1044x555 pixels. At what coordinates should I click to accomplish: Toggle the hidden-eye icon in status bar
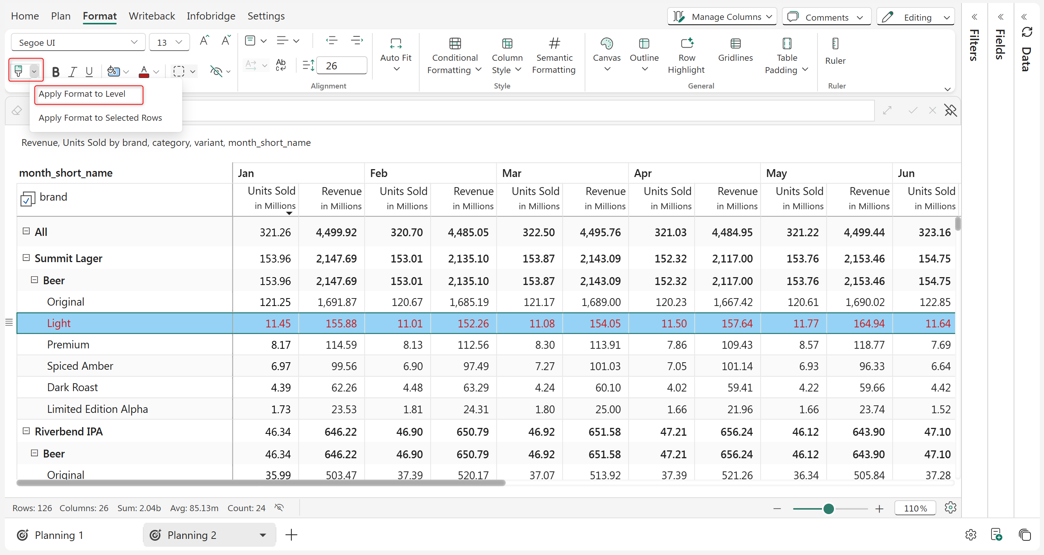279,508
